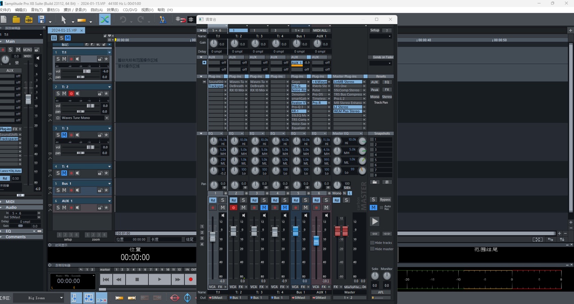The height and width of the screenshot is (304, 574).
Task: Stop playback in the transport console
Action: point(137,280)
